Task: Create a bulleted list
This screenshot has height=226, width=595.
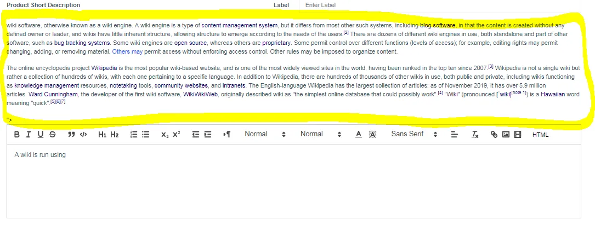Action: (146, 135)
